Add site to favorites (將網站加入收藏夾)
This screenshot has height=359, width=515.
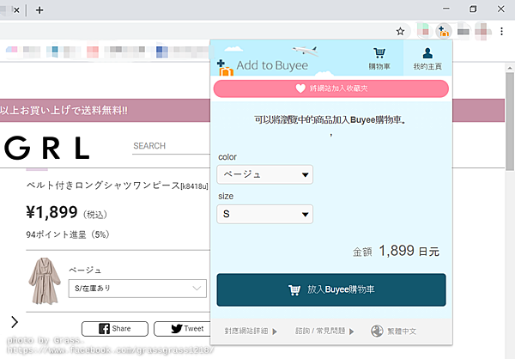331,88
